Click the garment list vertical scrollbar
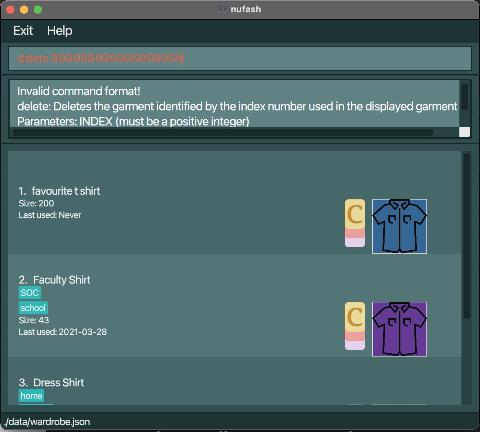The image size is (480, 432). 467,236
